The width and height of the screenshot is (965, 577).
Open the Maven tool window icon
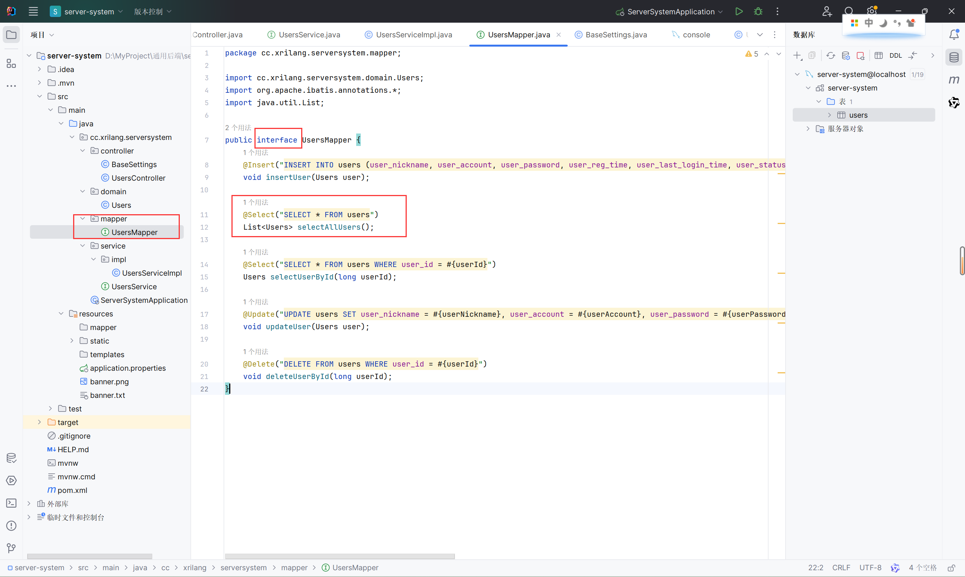(954, 80)
